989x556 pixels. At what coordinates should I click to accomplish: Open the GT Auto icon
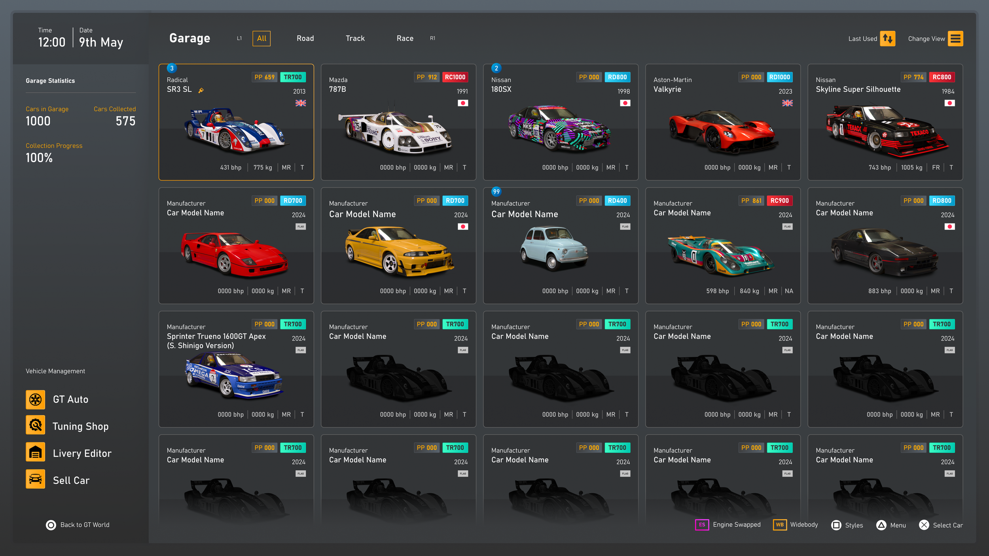(35, 399)
